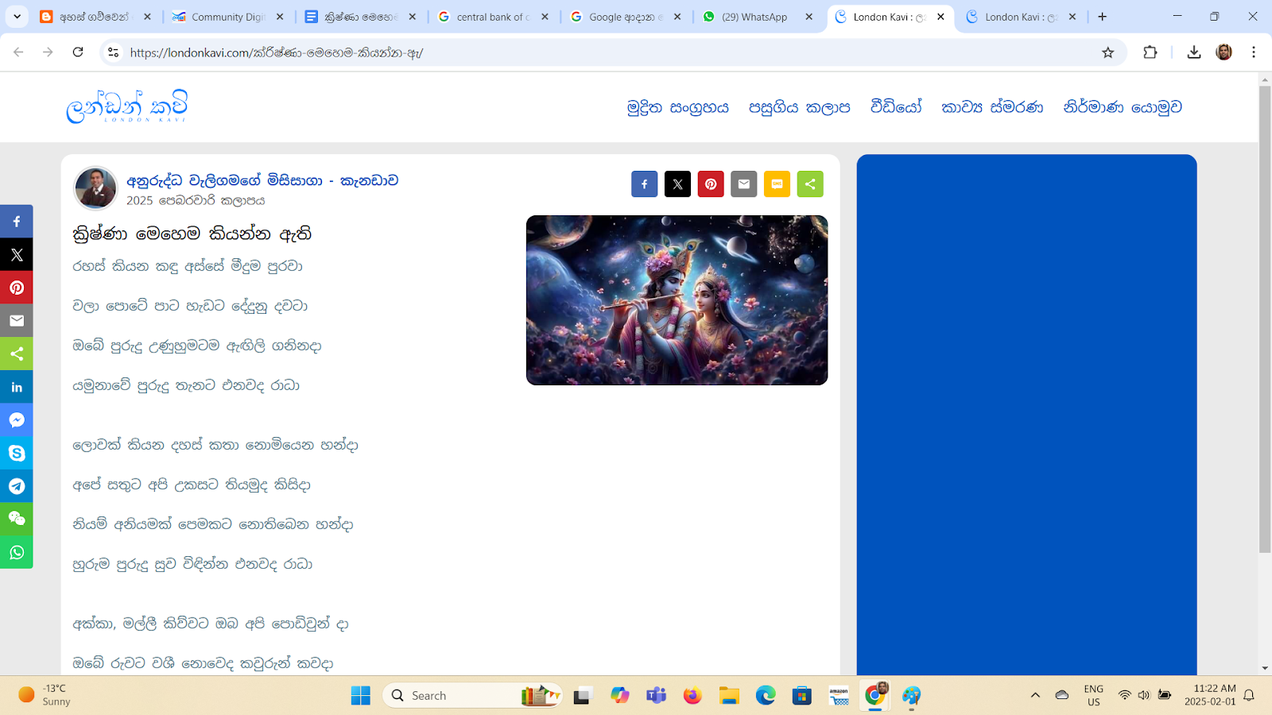Open the පසුගිය කලාප menu item
The width and height of the screenshot is (1272, 715).
[799, 107]
